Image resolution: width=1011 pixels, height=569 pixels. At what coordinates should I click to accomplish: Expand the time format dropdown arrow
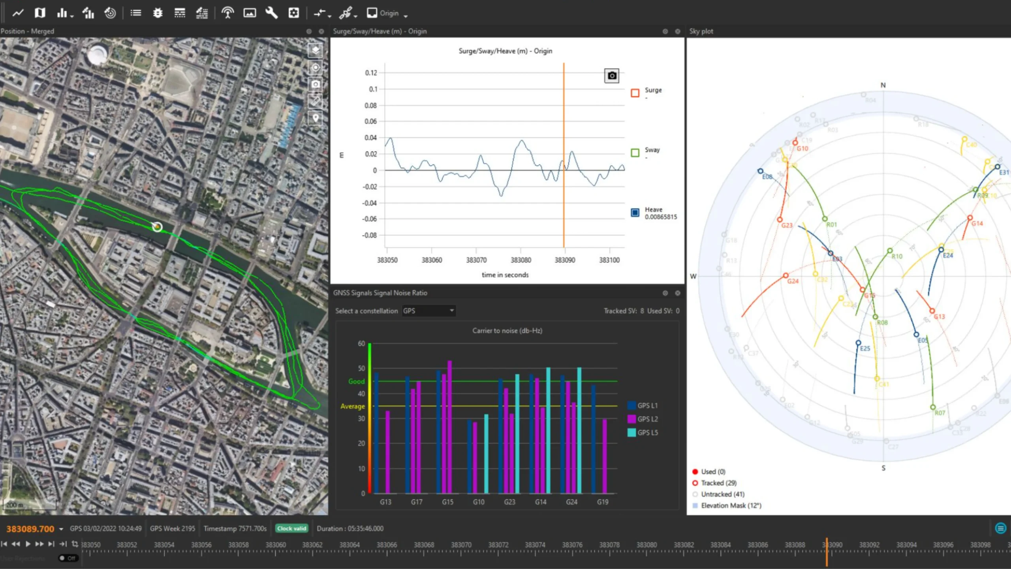coord(61,529)
